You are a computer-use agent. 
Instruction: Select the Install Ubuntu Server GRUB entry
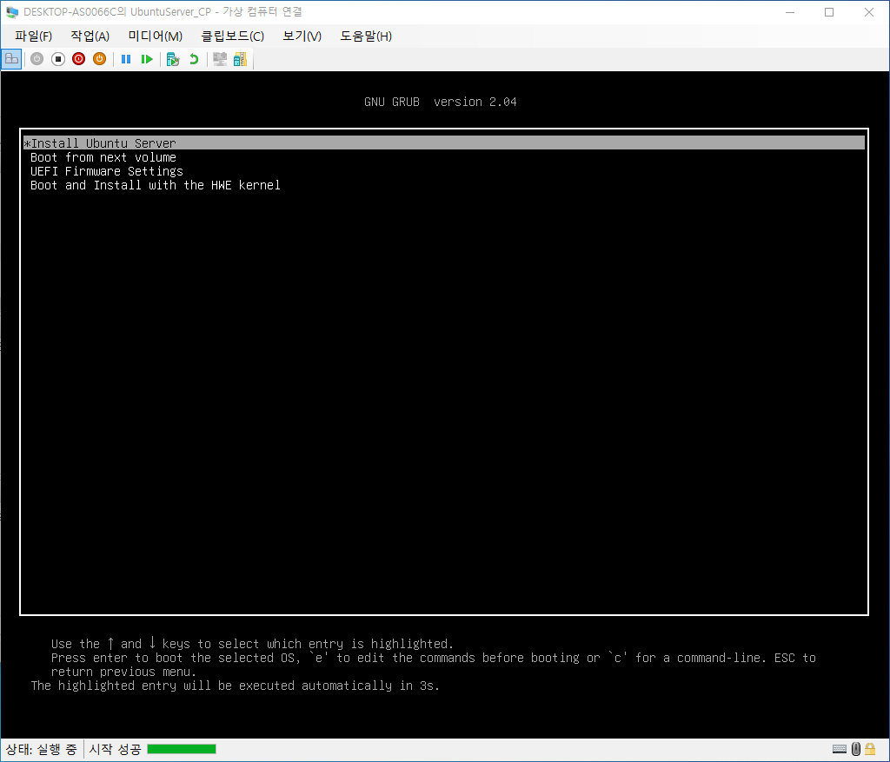[444, 143]
